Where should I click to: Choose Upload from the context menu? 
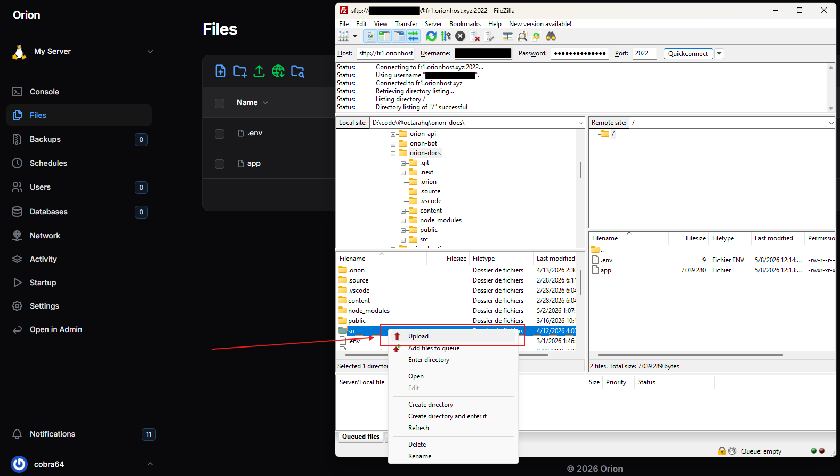(x=453, y=336)
